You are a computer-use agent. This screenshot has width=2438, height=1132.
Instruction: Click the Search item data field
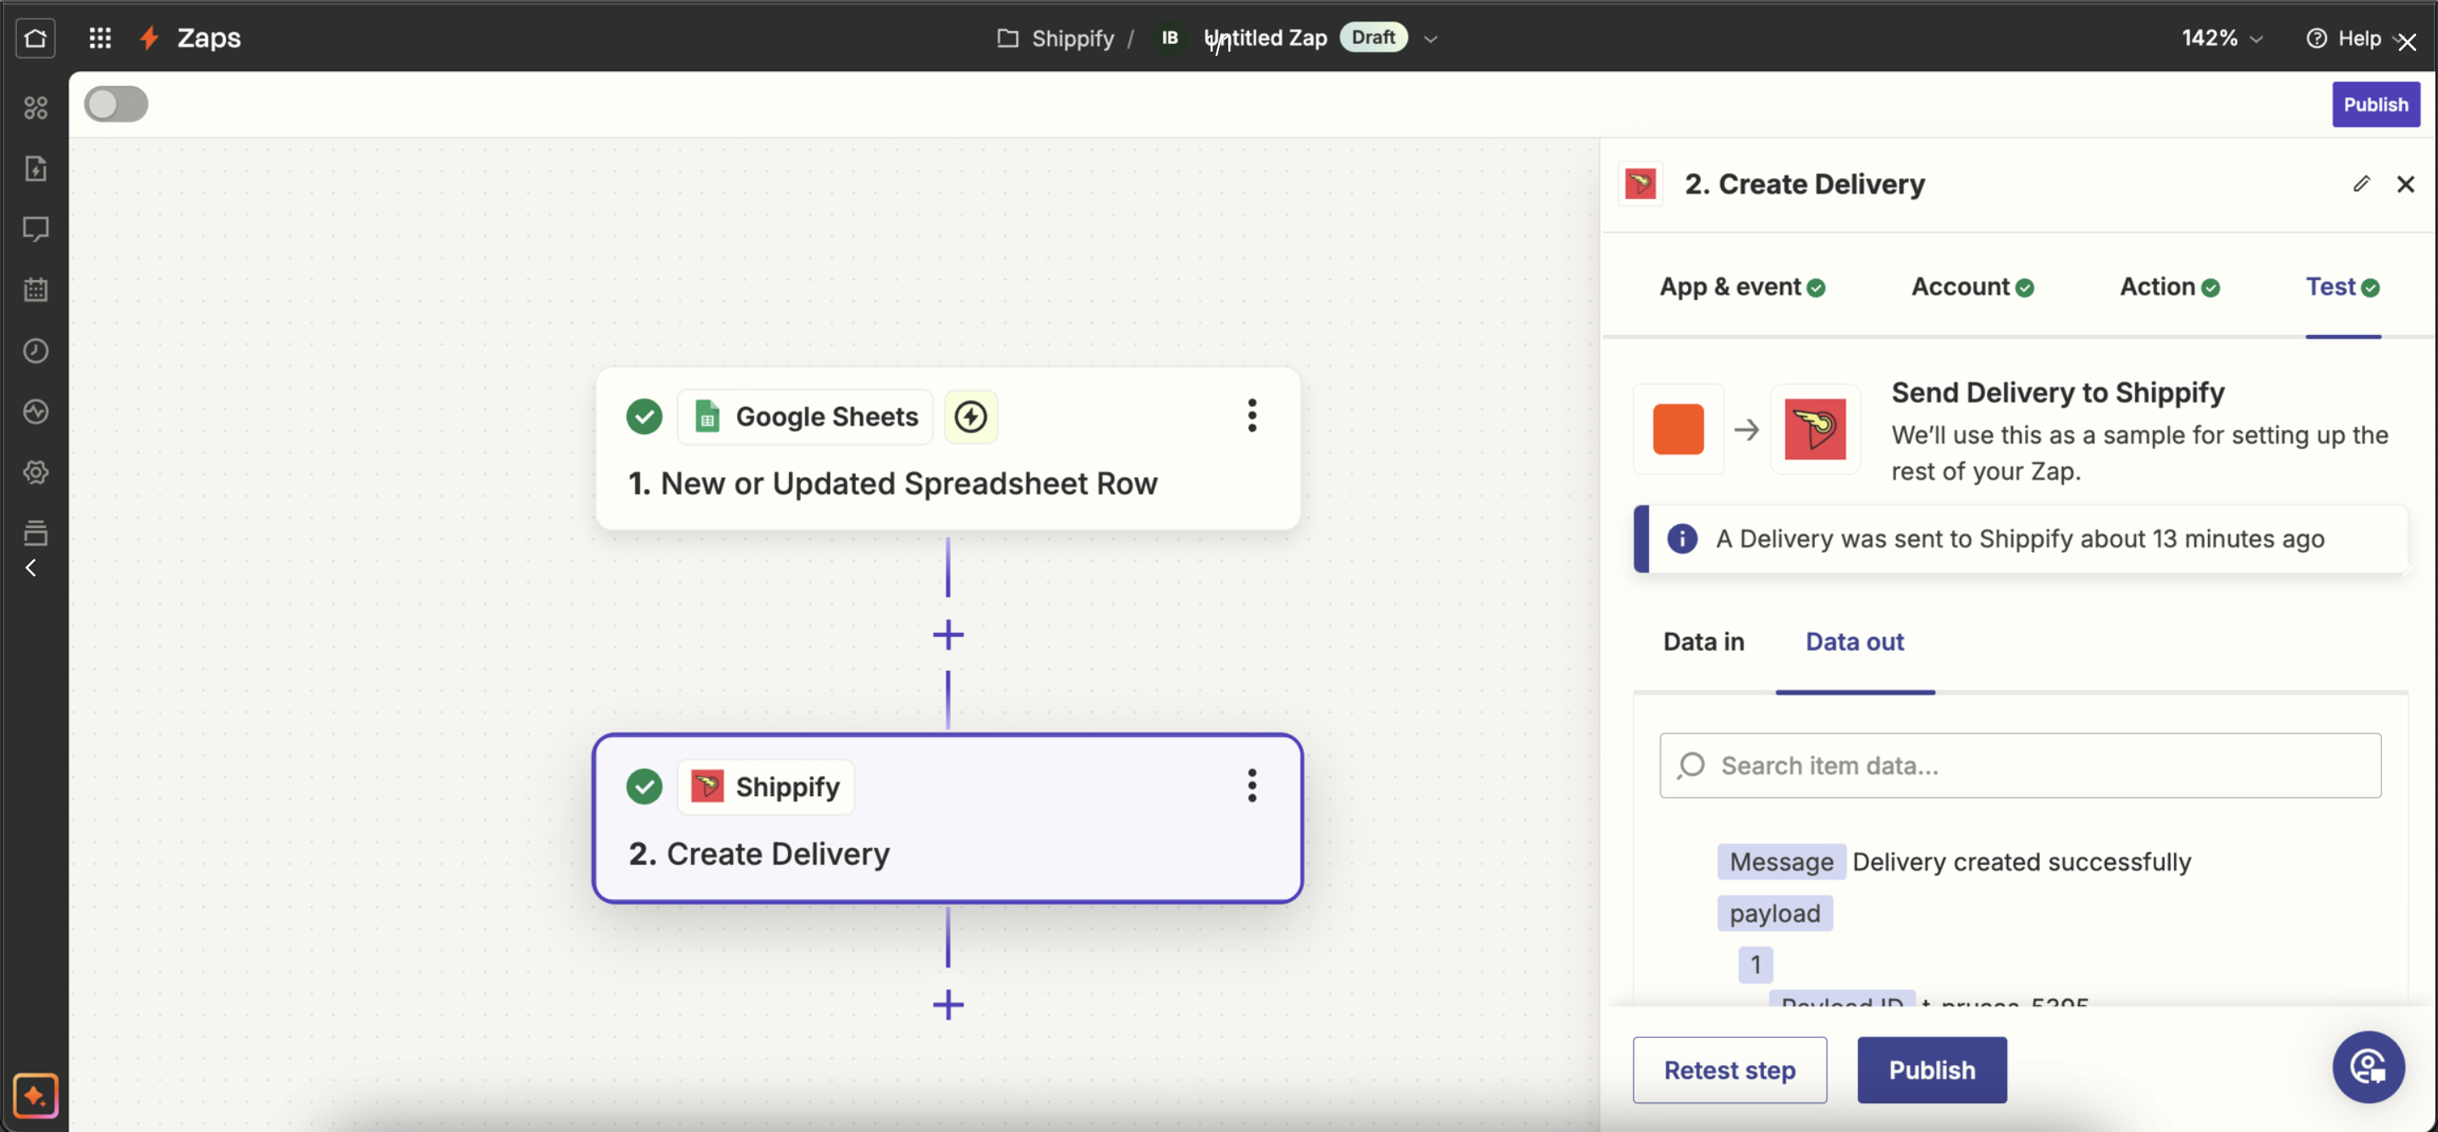(x=2020, y=765)
